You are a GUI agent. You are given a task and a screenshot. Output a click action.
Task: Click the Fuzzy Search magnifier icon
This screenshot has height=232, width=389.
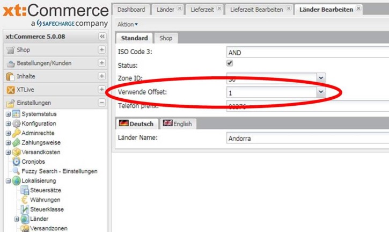coord(17,171)
